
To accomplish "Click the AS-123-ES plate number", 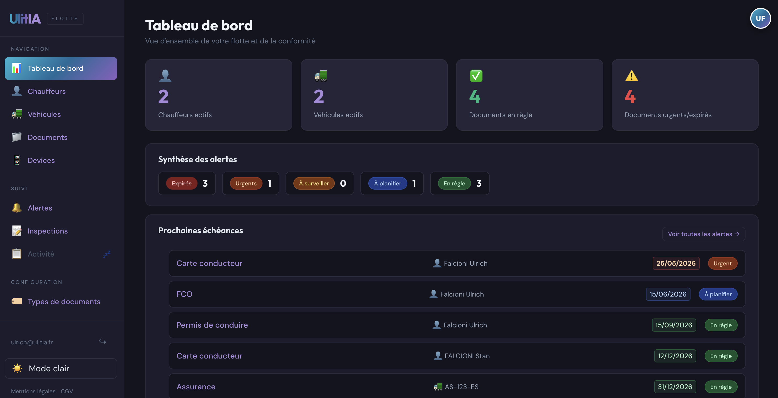I will [x=462, y=386].
